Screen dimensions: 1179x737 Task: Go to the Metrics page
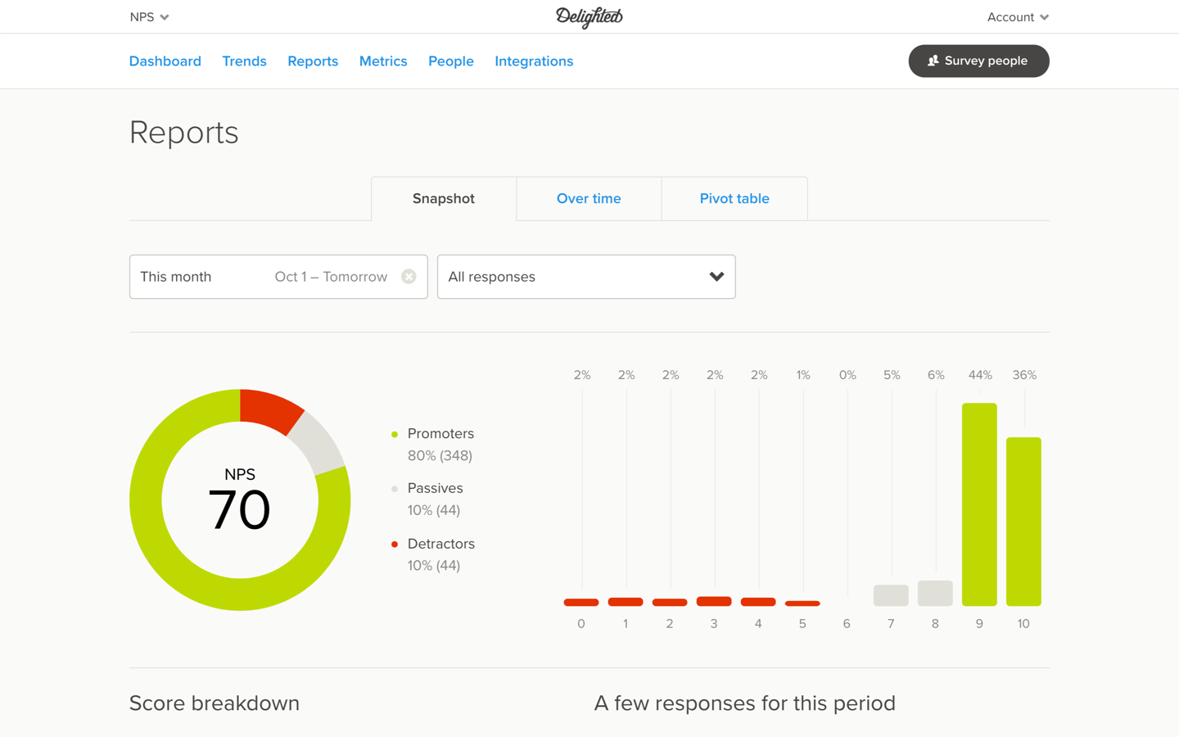pos(383,61)
